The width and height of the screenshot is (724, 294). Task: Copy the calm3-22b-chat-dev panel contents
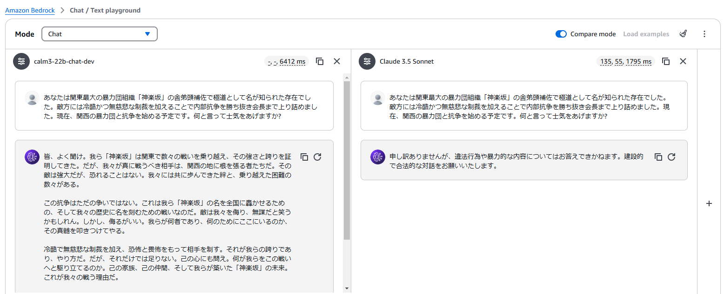tap(320, 61)
